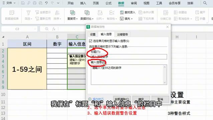
Task: Select column H header
Action: click(177, 37)
